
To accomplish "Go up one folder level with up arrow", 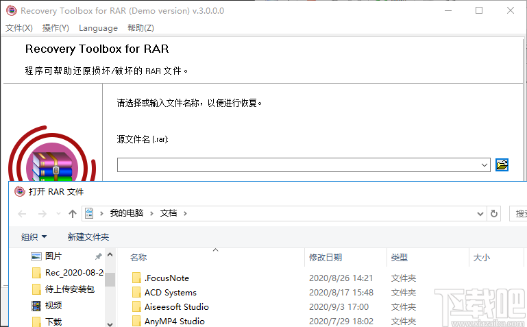I will pos(72,214).
